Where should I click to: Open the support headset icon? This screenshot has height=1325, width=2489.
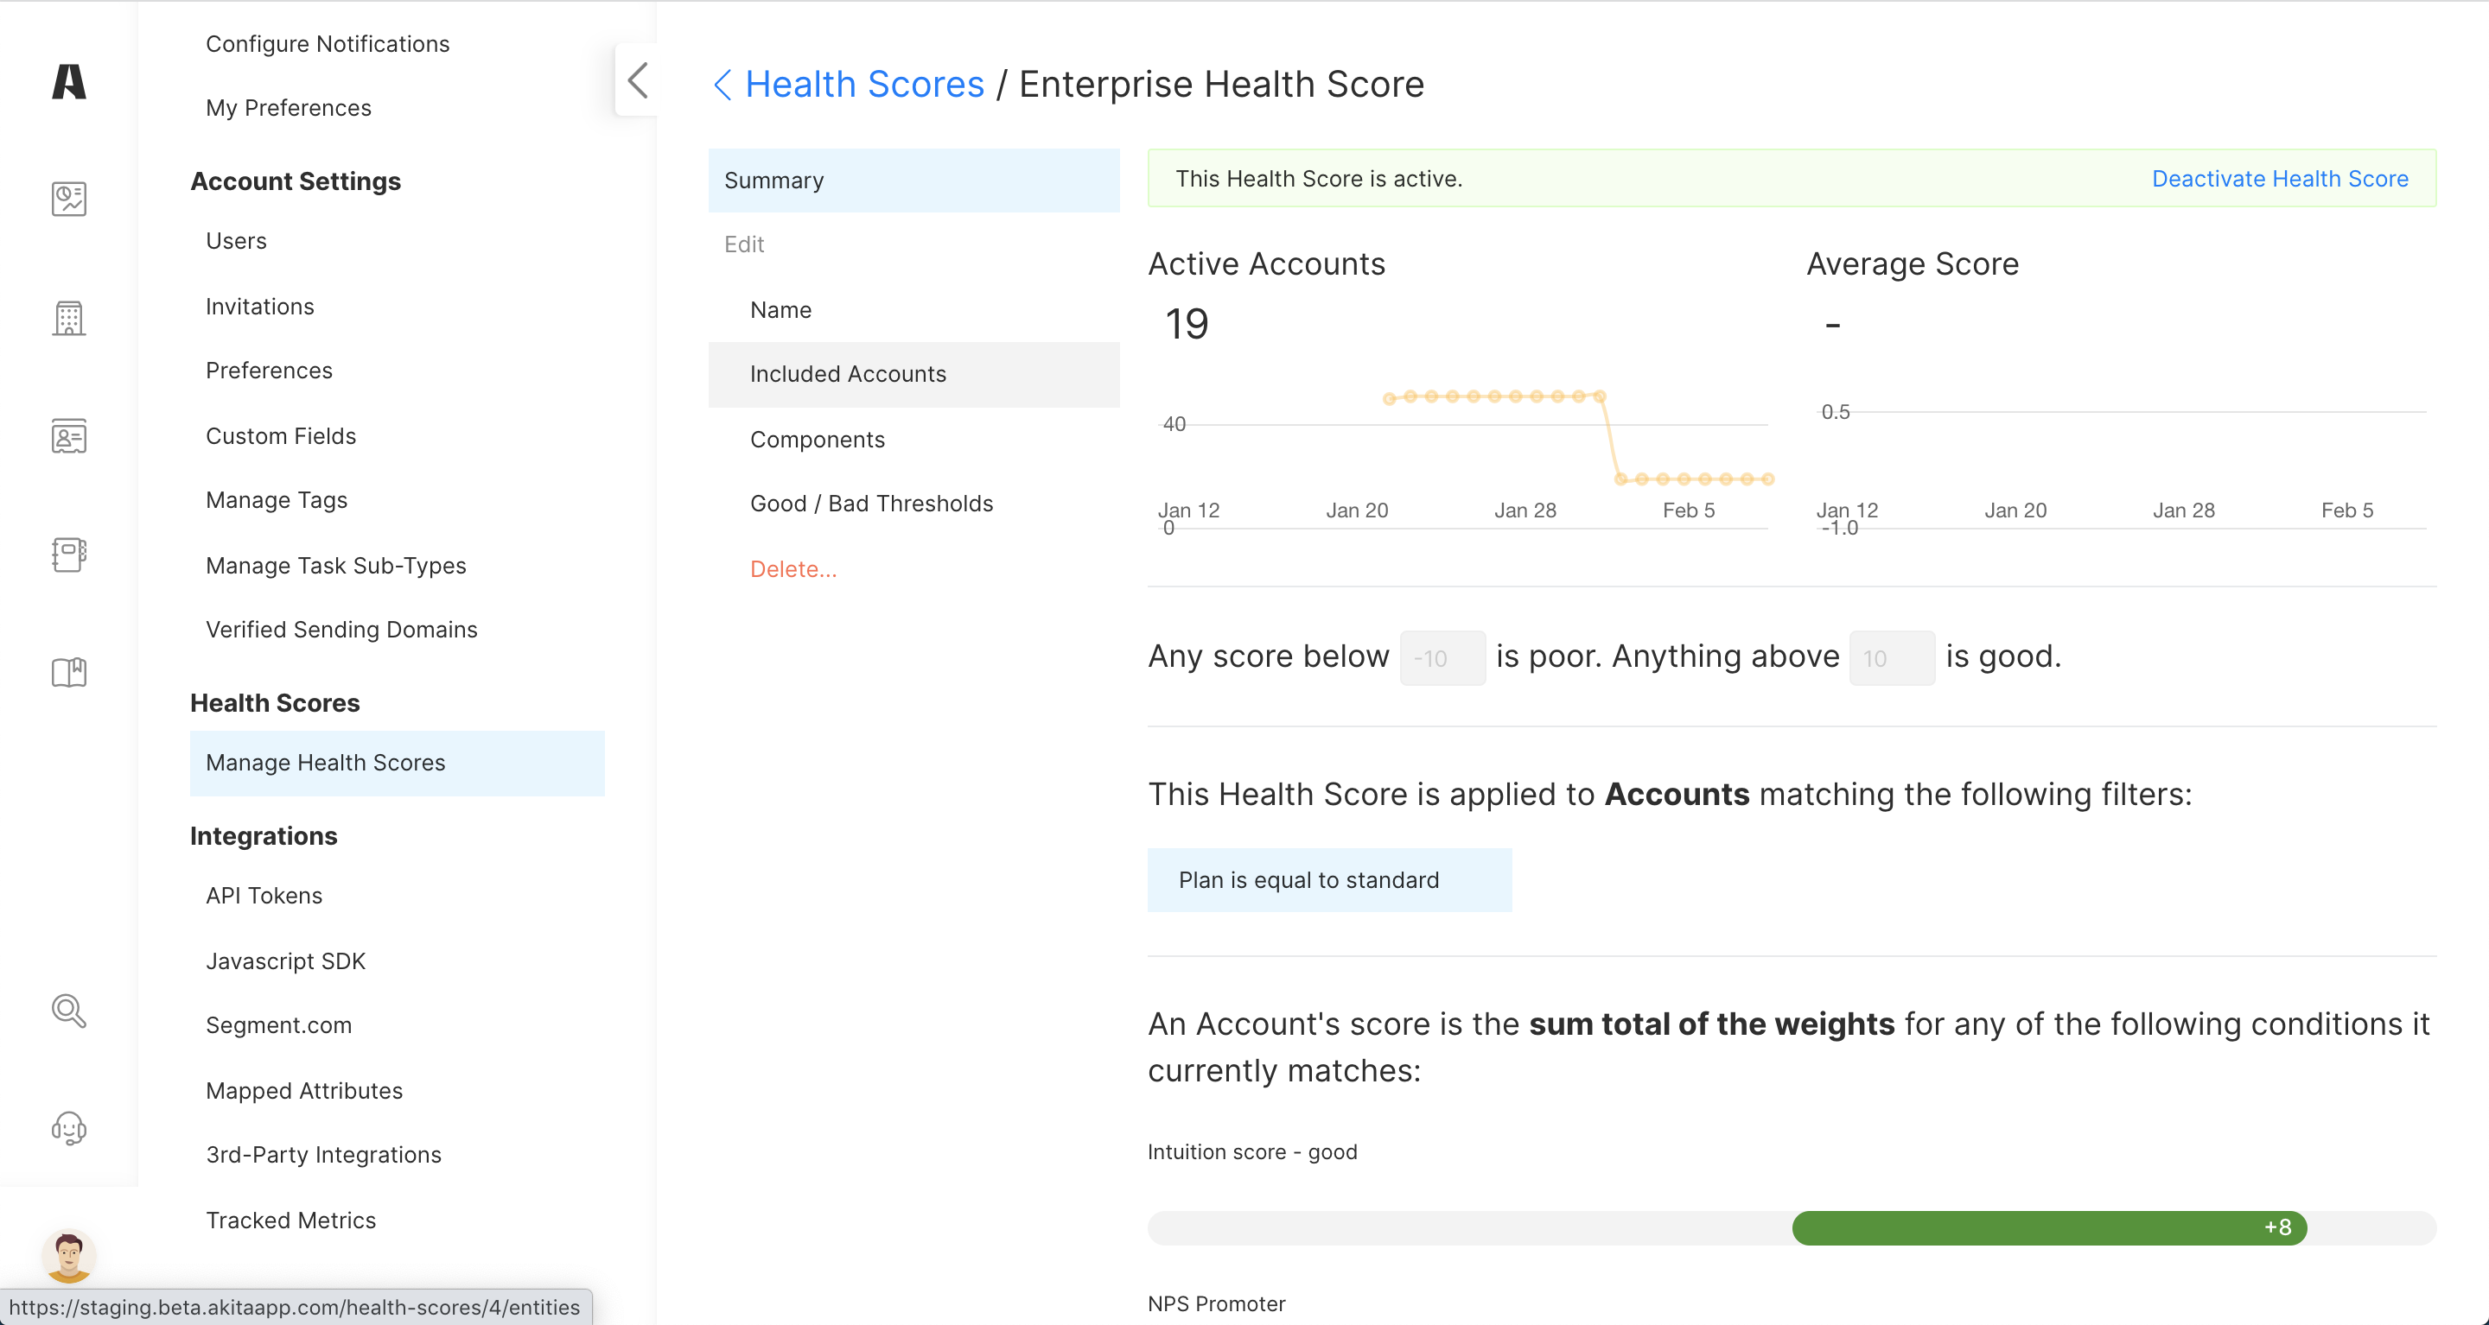[x=68, y=1128]
